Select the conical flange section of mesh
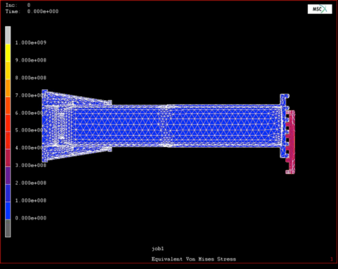The width and height of the screenshot is (338, 269). pyautogui.click(x=76, y=126)
